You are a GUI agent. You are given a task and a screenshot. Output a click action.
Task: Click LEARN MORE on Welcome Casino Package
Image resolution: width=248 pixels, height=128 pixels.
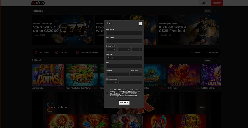(x=40, y=35)
